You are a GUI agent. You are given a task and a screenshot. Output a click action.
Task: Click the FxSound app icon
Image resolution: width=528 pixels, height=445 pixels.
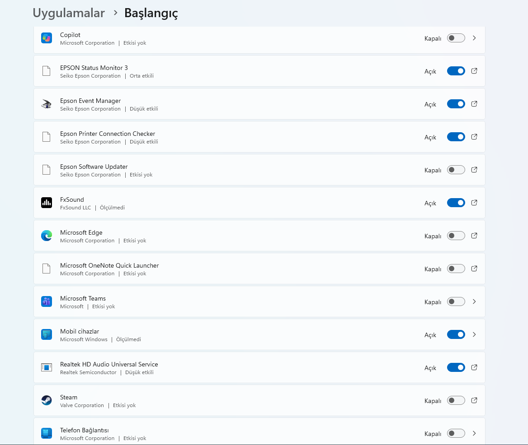tap(47, 203)
